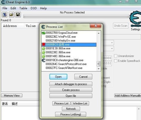The image size is (141, 120).
Task: Enable the Unrandomizer checkbox
Action: click(116, 56)
